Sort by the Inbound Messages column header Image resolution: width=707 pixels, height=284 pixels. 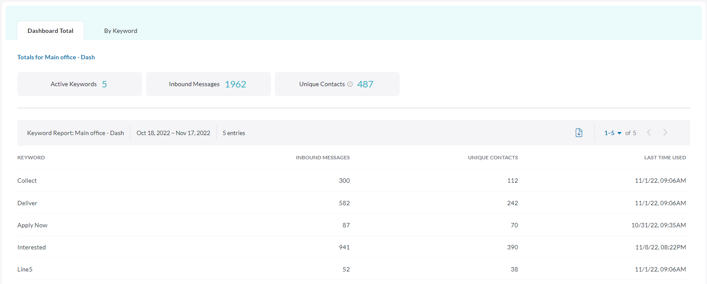323,158
